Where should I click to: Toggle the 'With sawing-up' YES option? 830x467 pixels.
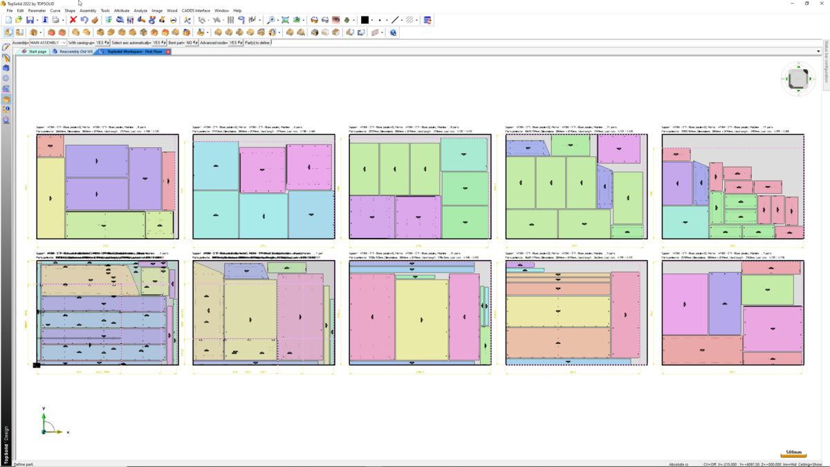tap(102, 43)
